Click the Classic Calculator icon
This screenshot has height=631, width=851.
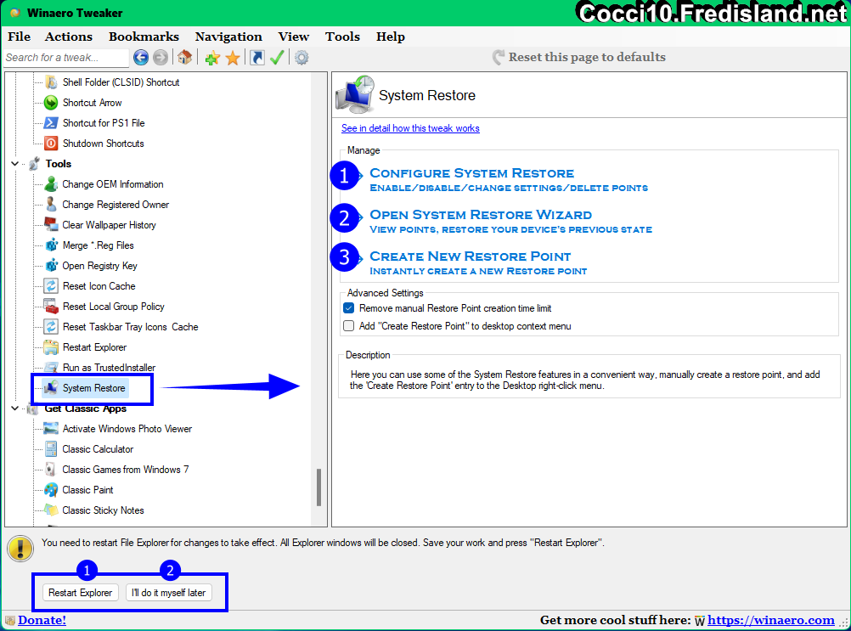coord(51,449)
